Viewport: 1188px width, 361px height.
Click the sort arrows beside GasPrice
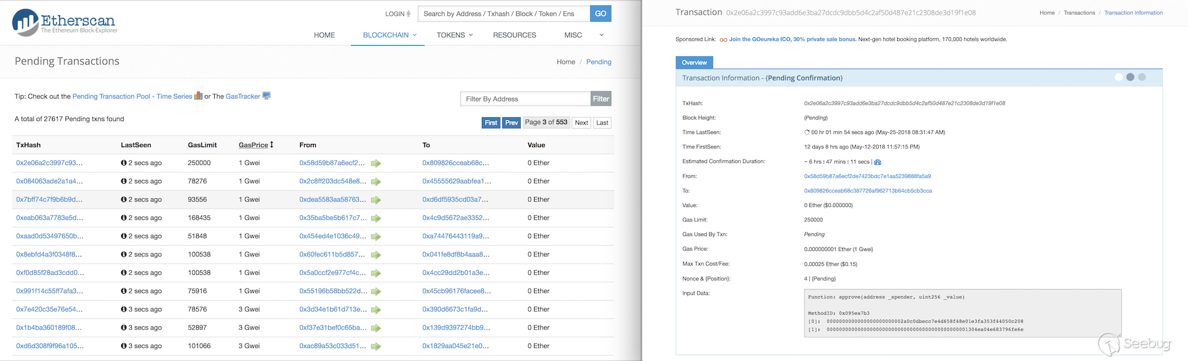[272, 145]
